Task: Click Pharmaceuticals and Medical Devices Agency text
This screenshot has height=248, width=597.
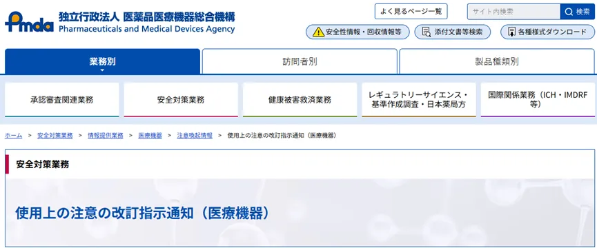Action: (146, 29)
